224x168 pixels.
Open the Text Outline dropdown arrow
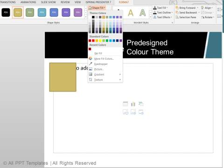click(172, 13)
